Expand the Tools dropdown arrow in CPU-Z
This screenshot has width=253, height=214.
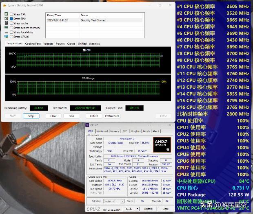[136, 209]
